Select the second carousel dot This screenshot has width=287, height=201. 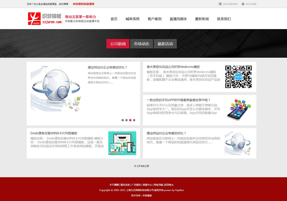[x=126, y=120]
